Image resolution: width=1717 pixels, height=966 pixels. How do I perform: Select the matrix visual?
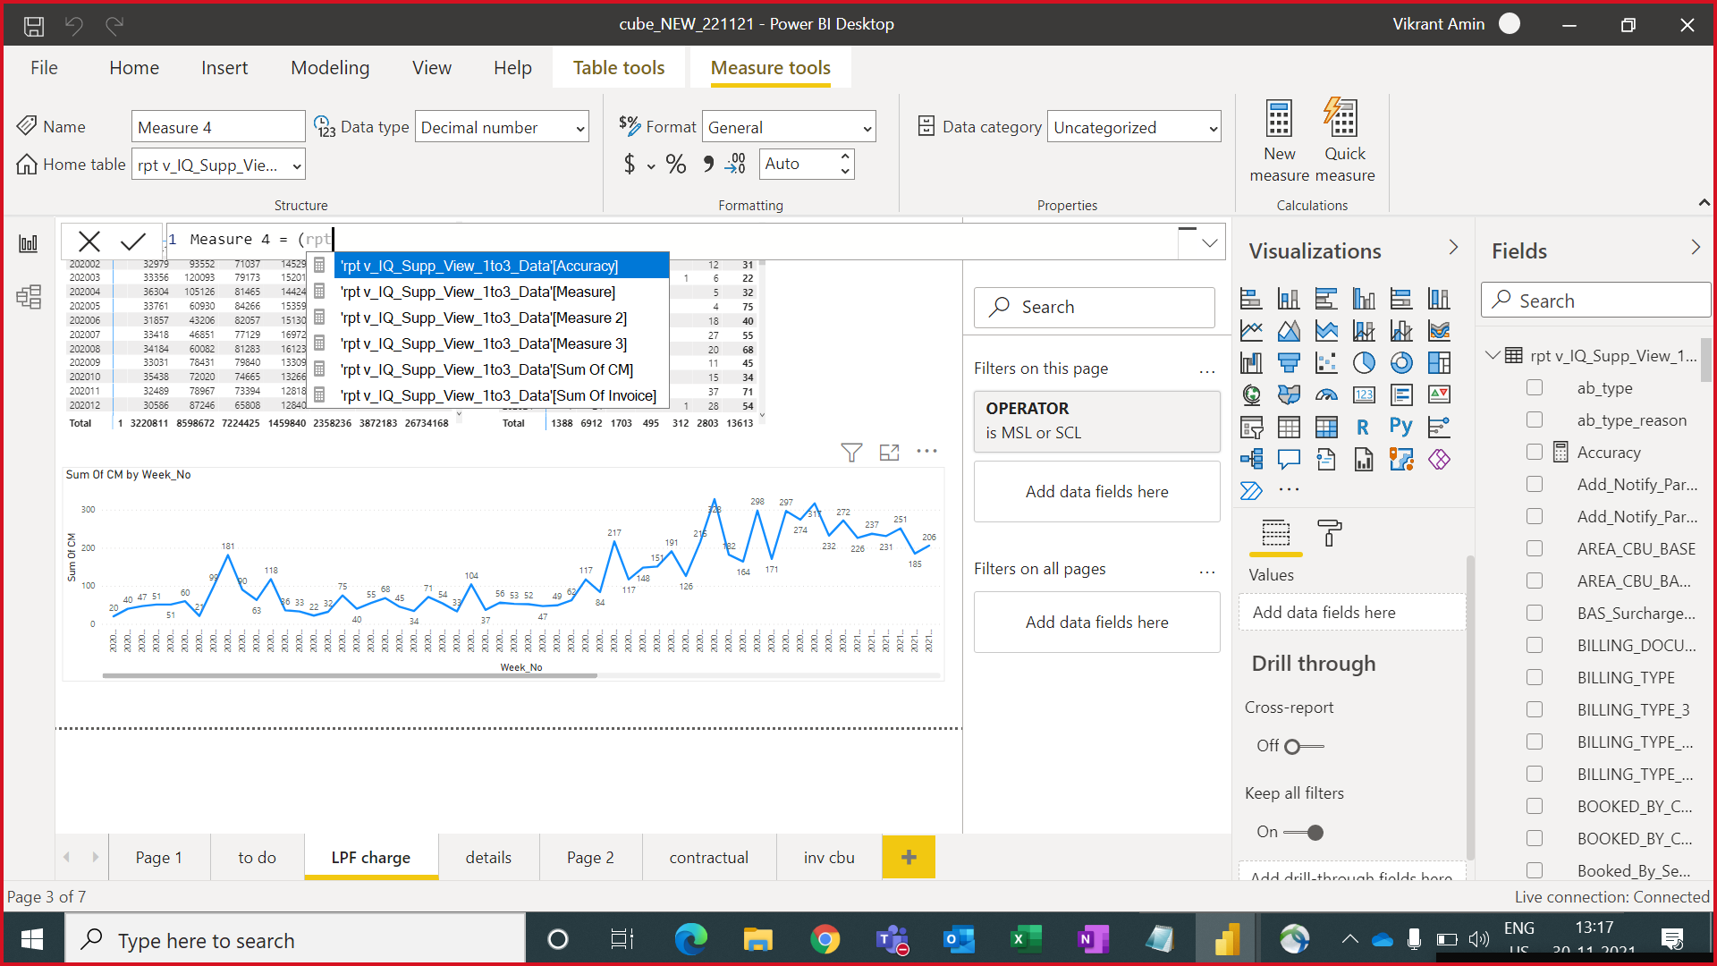(1326, 428)
